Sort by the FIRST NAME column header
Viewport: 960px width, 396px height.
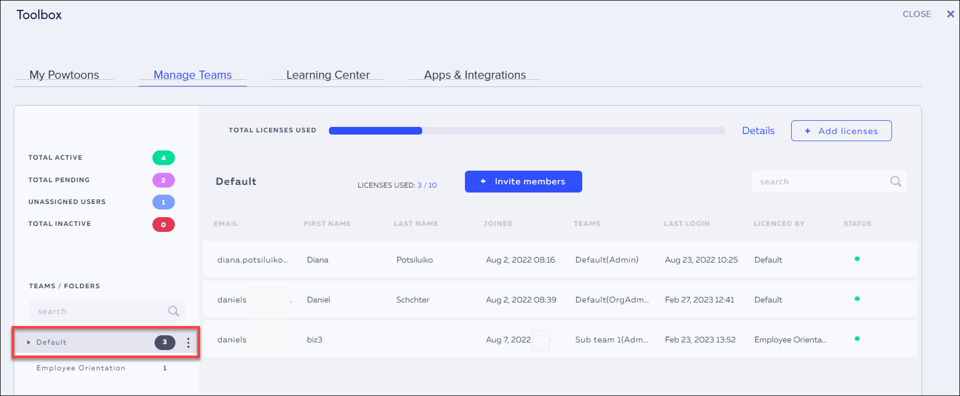(x=327, y=224)
